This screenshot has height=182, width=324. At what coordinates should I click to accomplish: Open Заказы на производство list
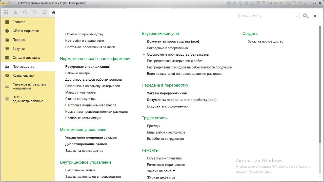point(84,151)
